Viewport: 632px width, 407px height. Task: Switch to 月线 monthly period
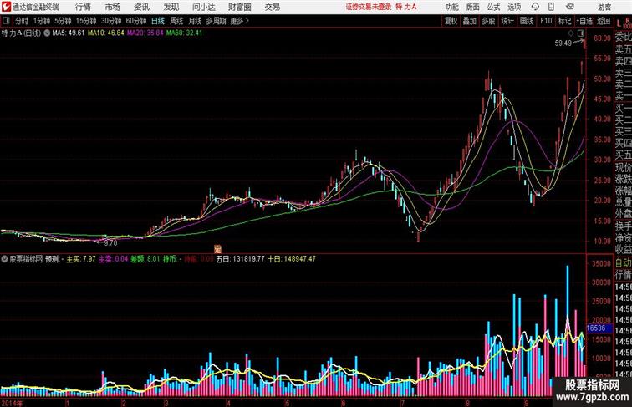pos(195,21)
